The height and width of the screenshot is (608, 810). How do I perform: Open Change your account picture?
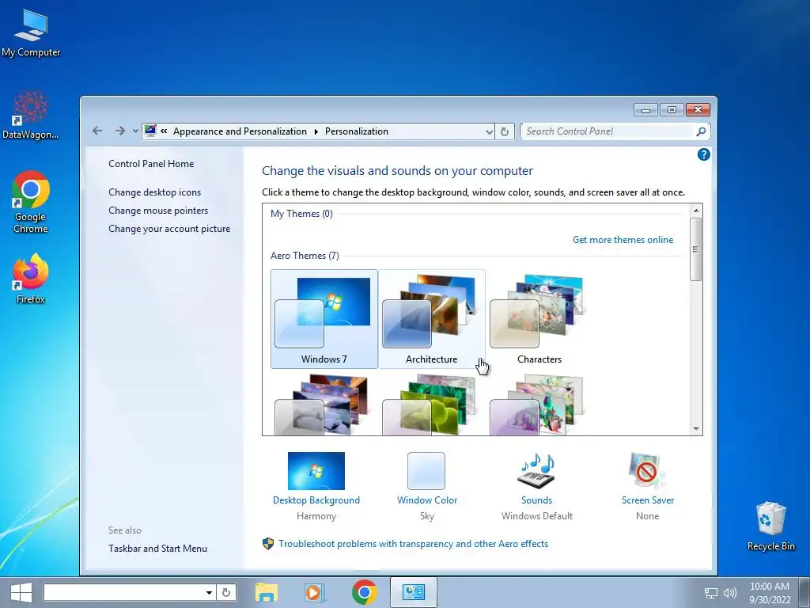169,229
